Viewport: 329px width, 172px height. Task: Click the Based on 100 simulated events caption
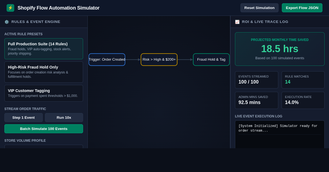coord(280,58)
